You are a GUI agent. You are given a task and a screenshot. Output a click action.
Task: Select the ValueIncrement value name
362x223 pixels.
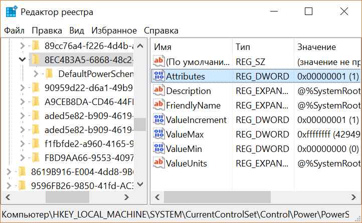(x=196, y=120)
